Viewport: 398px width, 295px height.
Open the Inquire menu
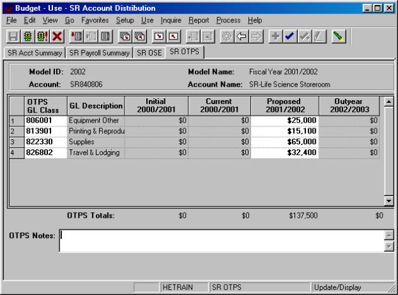pyautogui.click(x=171, y=20)
